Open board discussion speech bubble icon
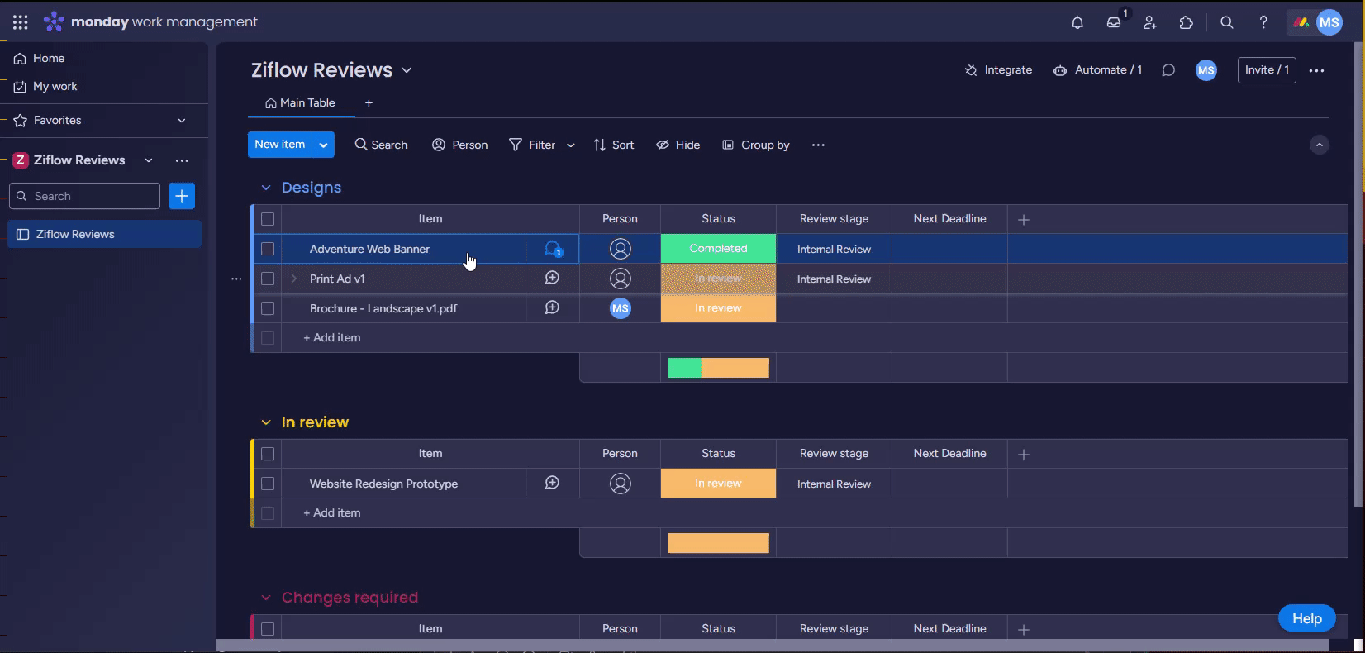The height and width of the screenshot is (653, 1365). pos(1168,70)
